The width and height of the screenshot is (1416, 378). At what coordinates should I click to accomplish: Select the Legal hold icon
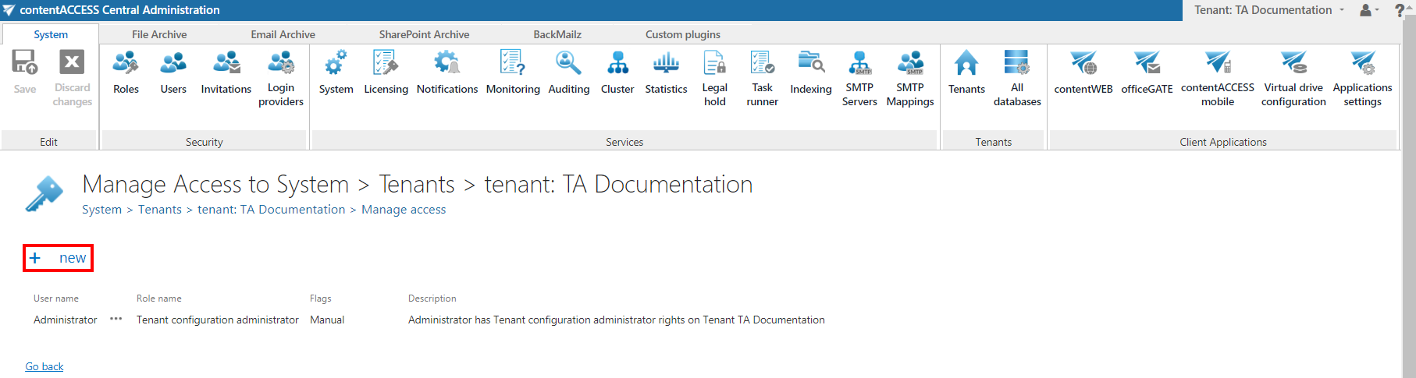[x=714, y=77]
